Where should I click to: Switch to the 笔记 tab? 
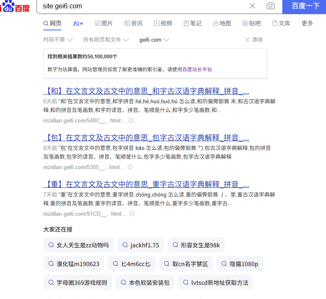click(x=193, y=23)
